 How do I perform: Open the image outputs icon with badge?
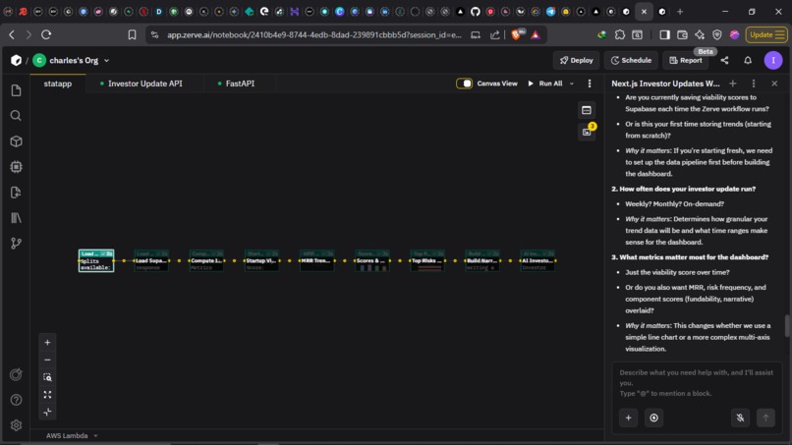pos(587,132)
